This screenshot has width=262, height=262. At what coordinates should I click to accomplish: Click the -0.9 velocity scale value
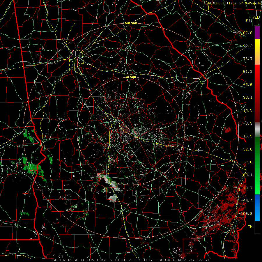[248, 123]
